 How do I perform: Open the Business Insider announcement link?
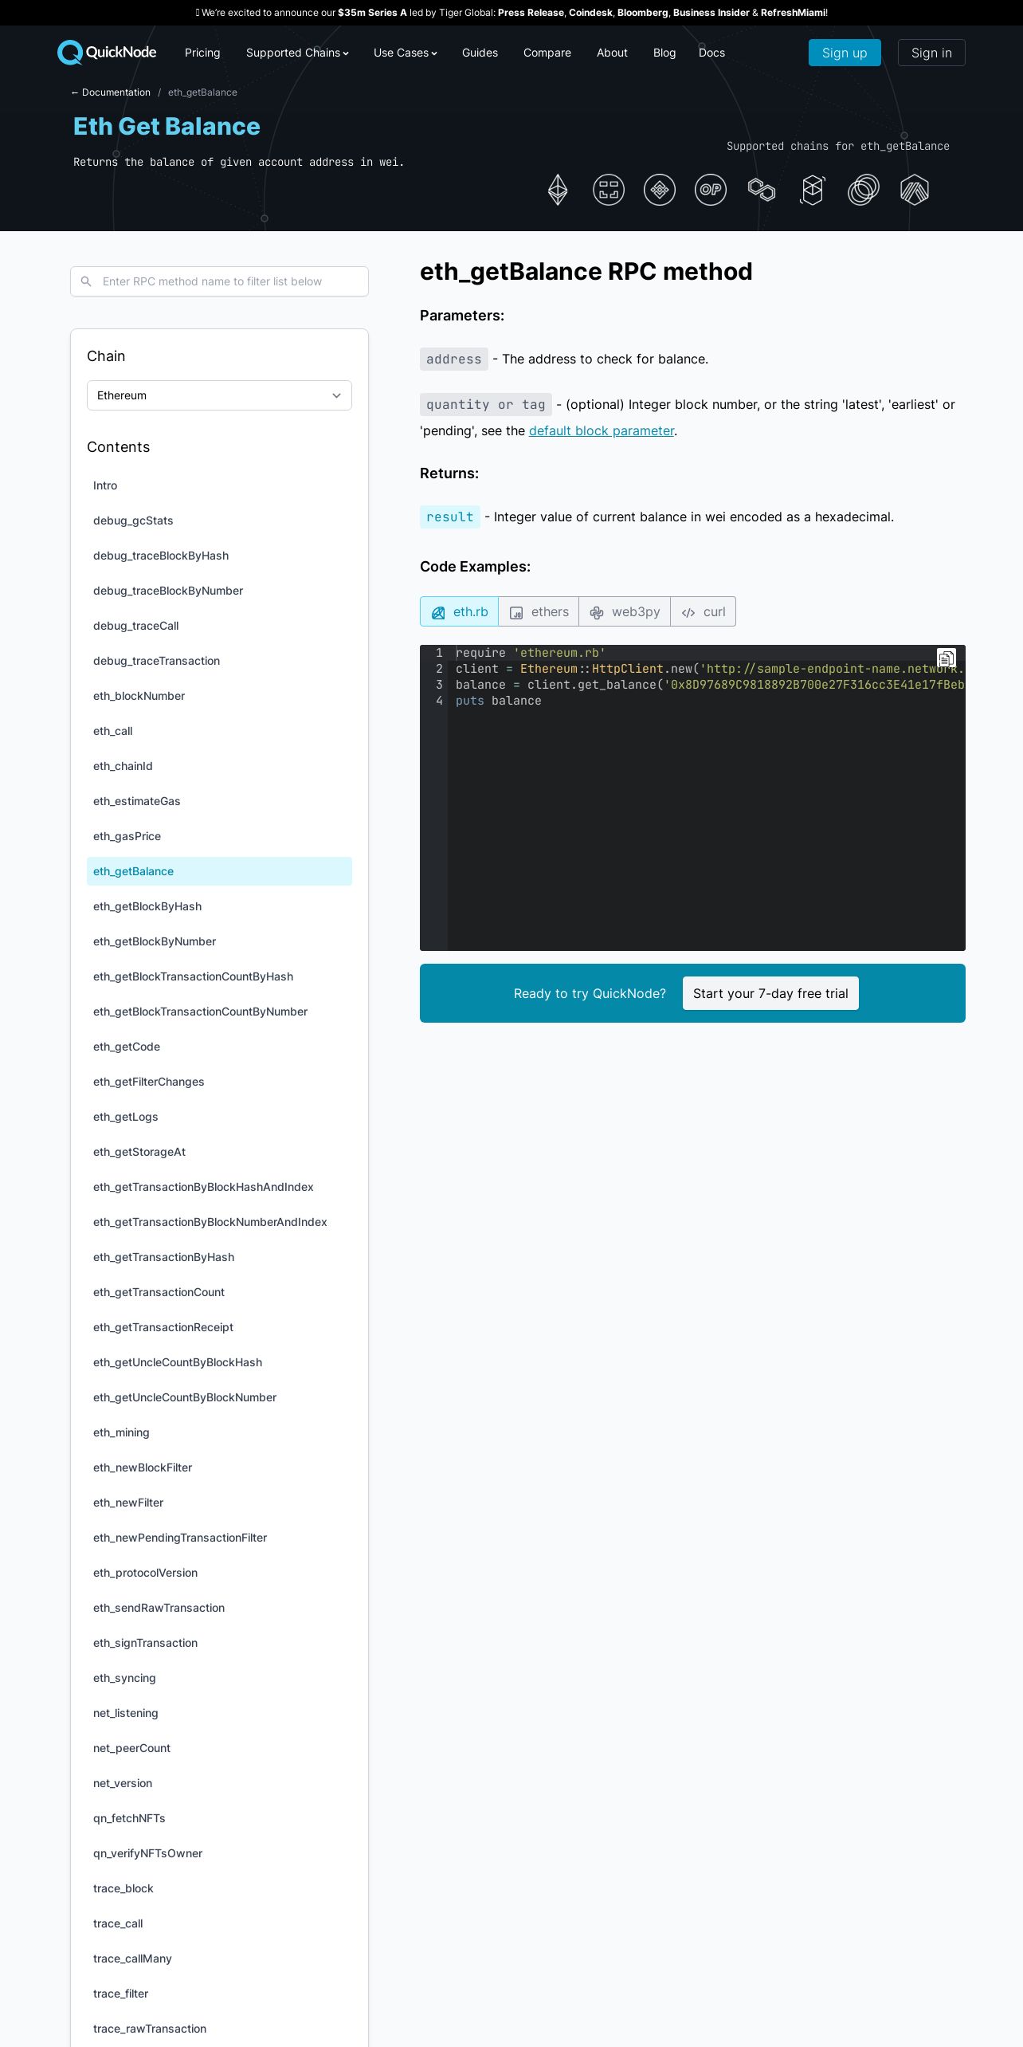pos(711,13)
